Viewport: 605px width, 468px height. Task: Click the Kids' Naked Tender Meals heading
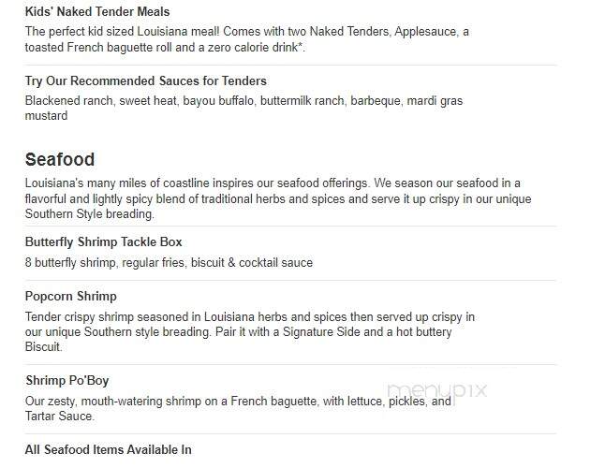pyautogui.click(x=97, y=11)
